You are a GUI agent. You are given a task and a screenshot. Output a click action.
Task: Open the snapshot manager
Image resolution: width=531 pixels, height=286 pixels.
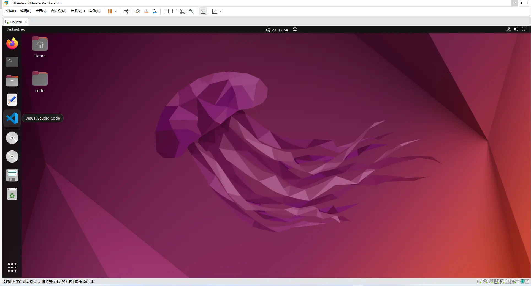pyautogui.click(x=155, y=11)
